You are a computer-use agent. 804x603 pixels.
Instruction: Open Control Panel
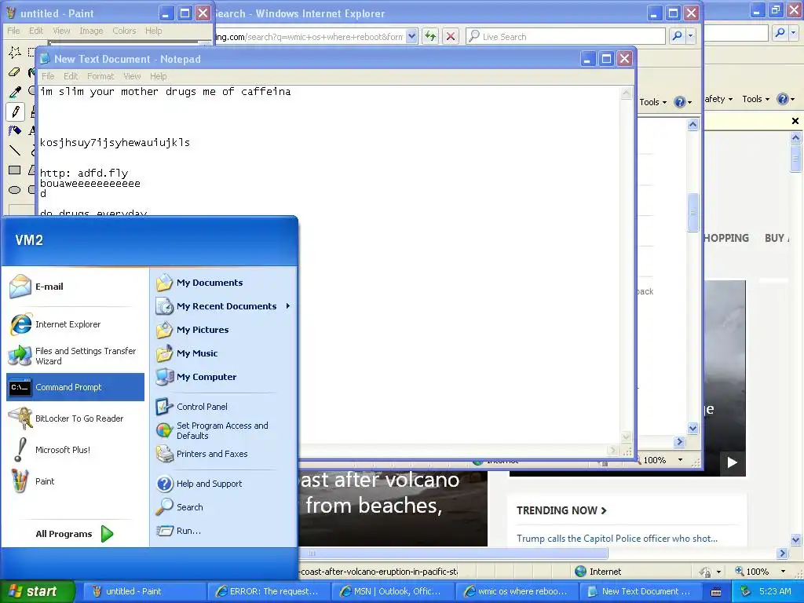pos(224,407)
